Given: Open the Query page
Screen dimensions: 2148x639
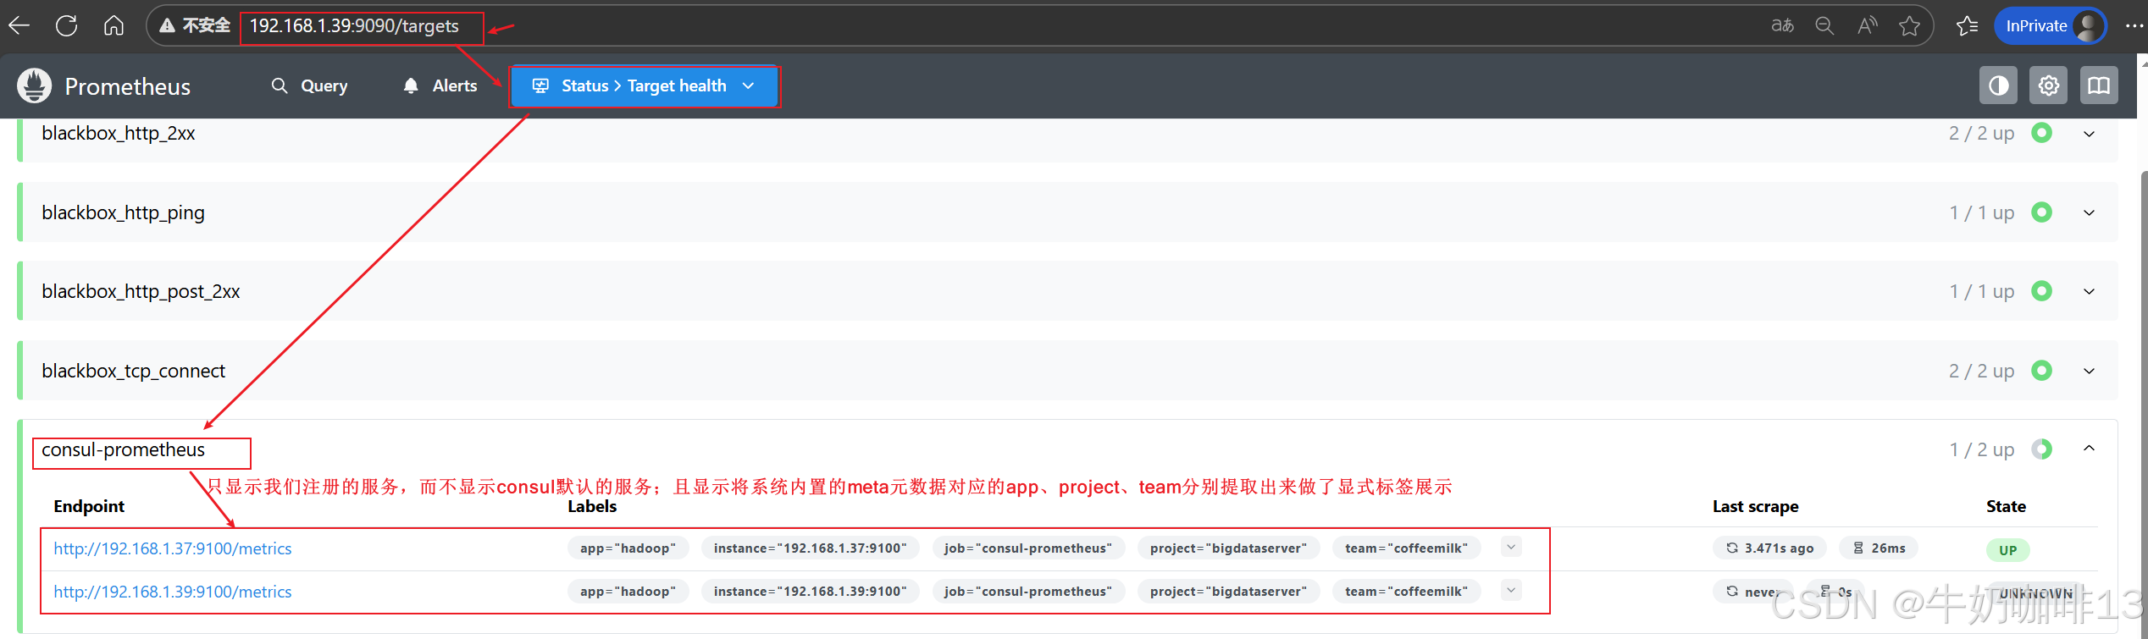Looking at the screenshot, I should click(309, 85).
